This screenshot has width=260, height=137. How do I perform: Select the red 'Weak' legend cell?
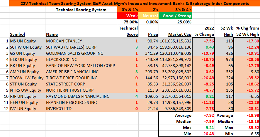tap(128, 16)
